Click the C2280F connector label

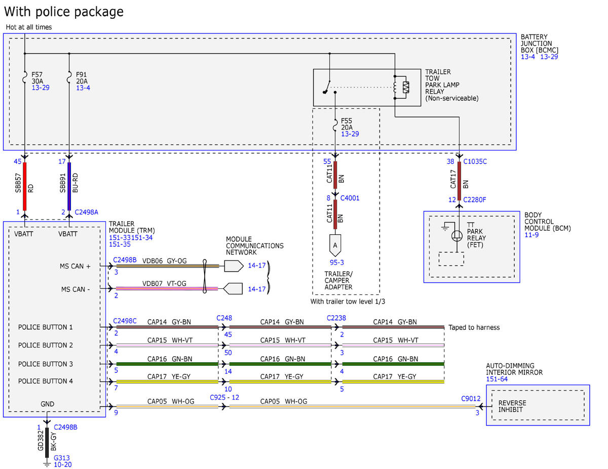(475, 200)
